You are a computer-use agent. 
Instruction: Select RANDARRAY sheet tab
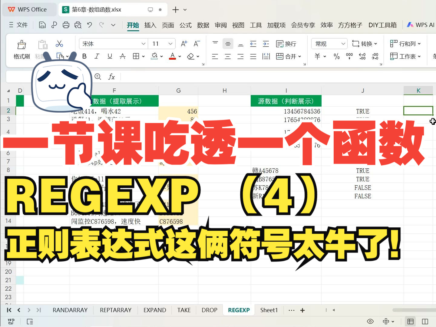tap(70, 310)
